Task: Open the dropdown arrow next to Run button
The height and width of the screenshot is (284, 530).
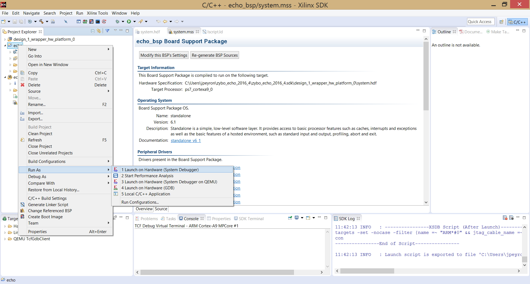Action: (x=134, y=21)
